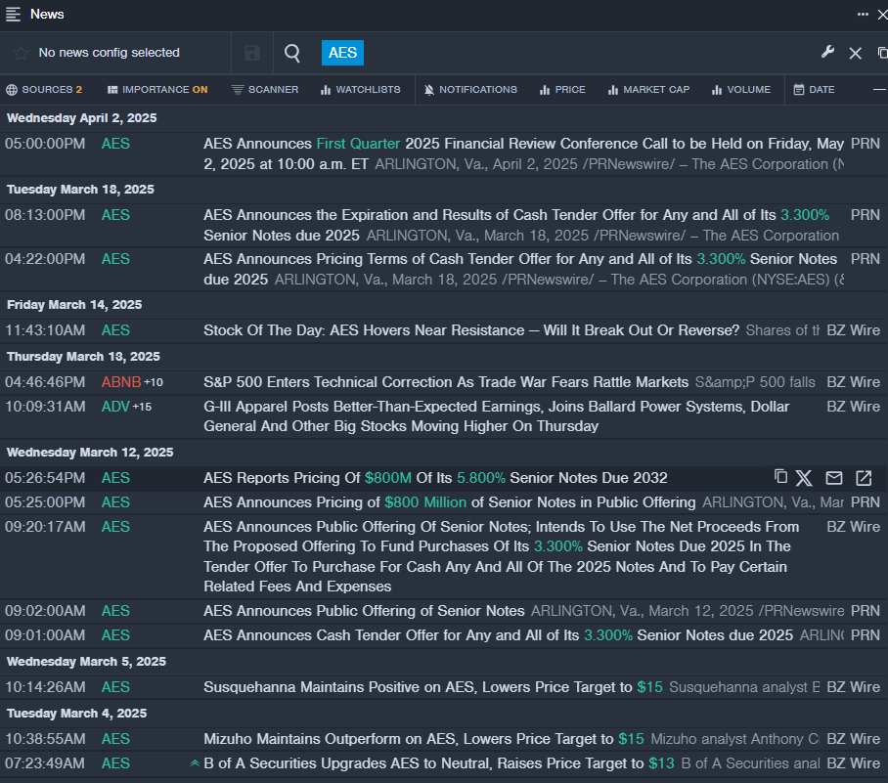888x783 pixels.
Task: Select the Thursday March 13, 2025 date header
Action: pos(83,356)
